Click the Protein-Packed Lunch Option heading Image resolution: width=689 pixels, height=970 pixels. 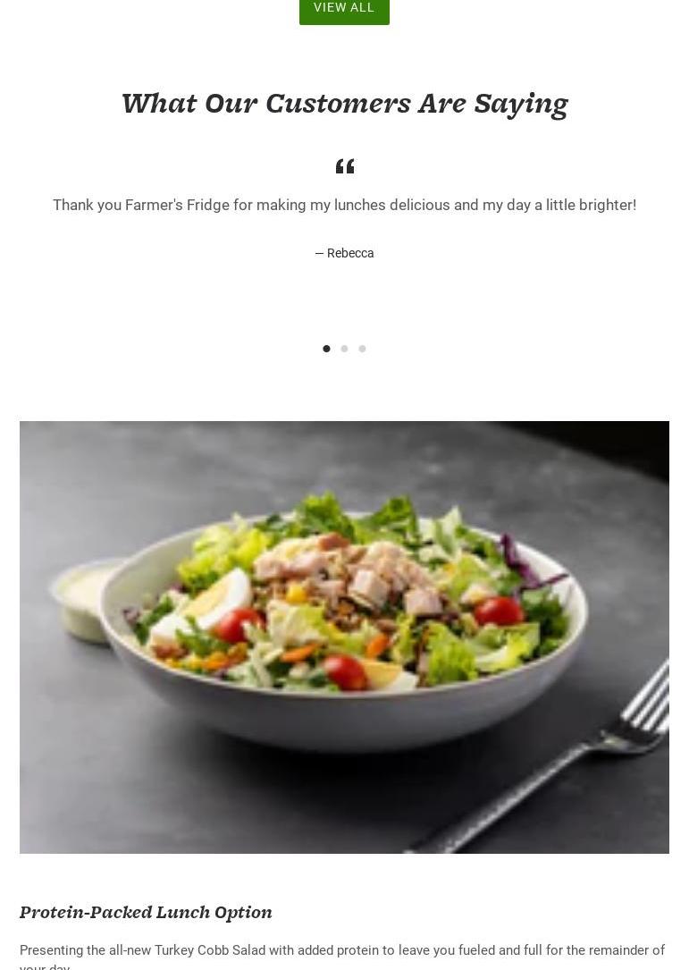(x=146, y=913)
